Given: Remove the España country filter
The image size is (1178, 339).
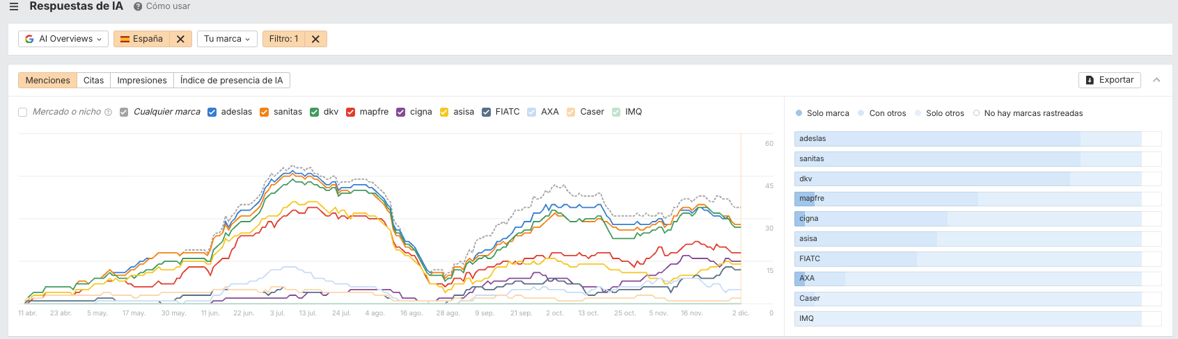Looking at the screenshot, I should pyautogui.click(x=180, y=39).
